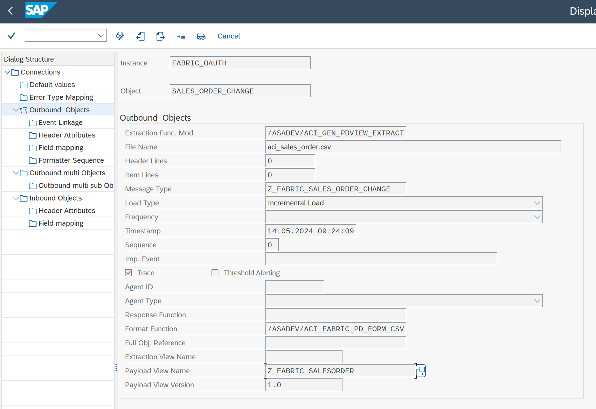Click the Instance field FABRIC_OAUTH
Viewport: 596px width, 409px height.
pyautogui.click(x=240, y=63)
